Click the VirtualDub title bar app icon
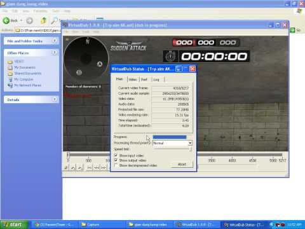The image size is (305, 229). (x=65, y=25)
